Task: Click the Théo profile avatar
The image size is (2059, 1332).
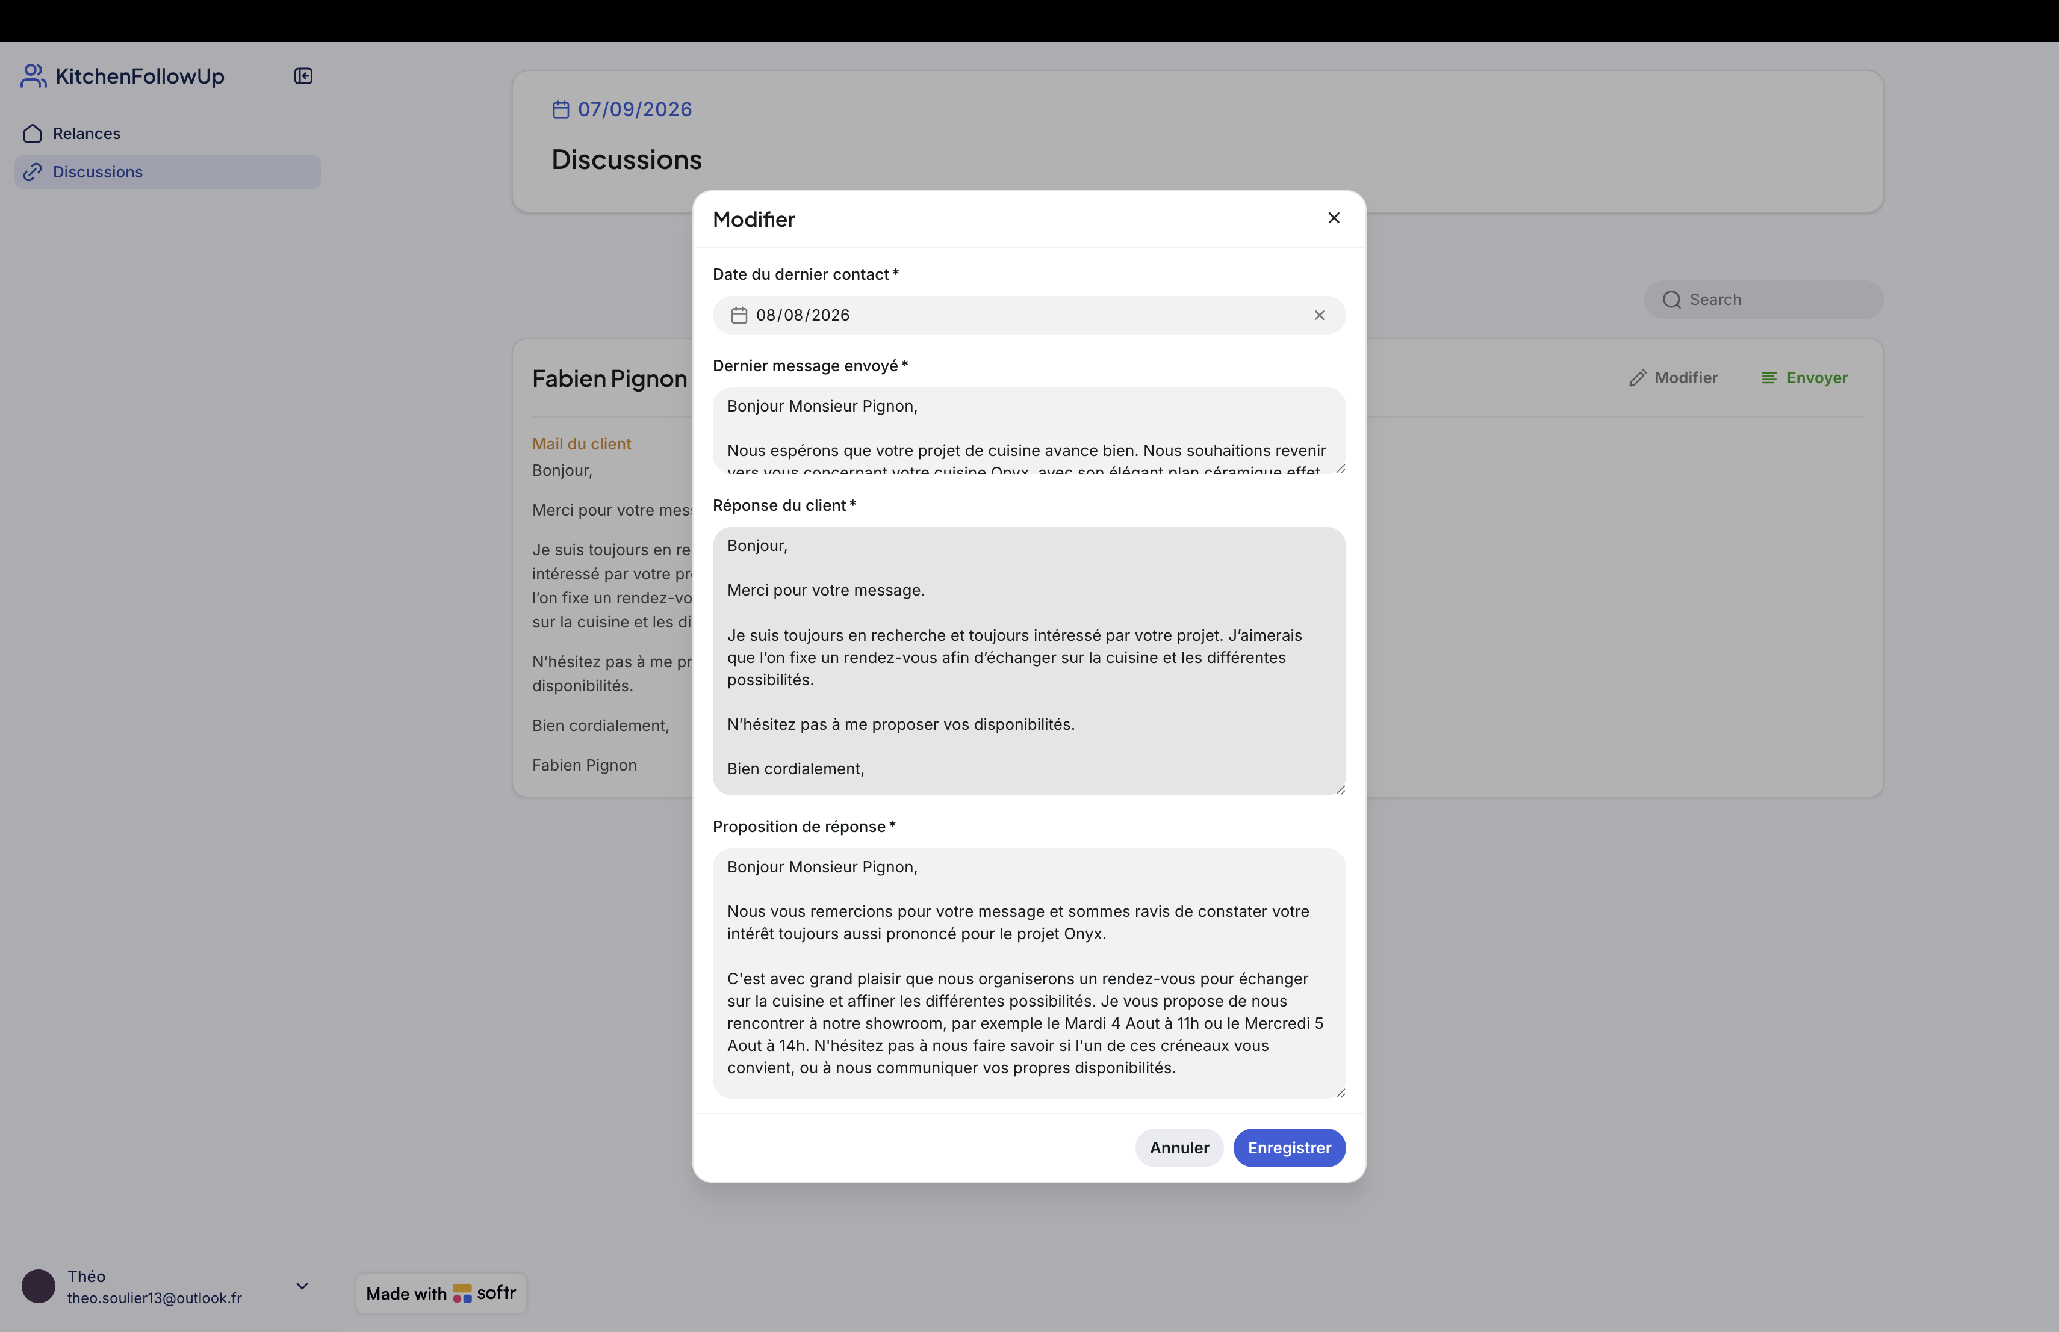Action: (38, 1286)
